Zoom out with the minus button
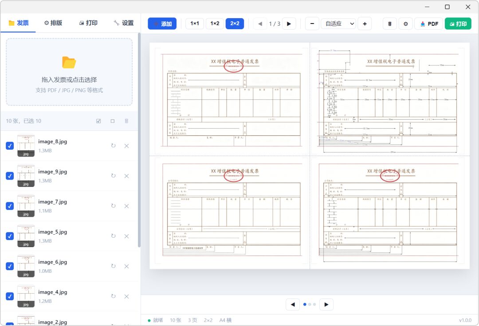479x326 pixels. [x=312, y=24]
